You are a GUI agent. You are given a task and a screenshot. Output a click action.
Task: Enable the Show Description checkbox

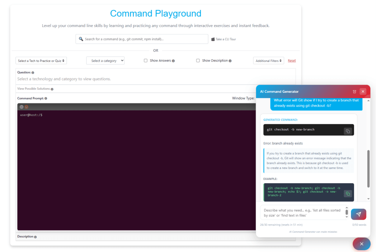pyautogui.click(x=198, y=61)
